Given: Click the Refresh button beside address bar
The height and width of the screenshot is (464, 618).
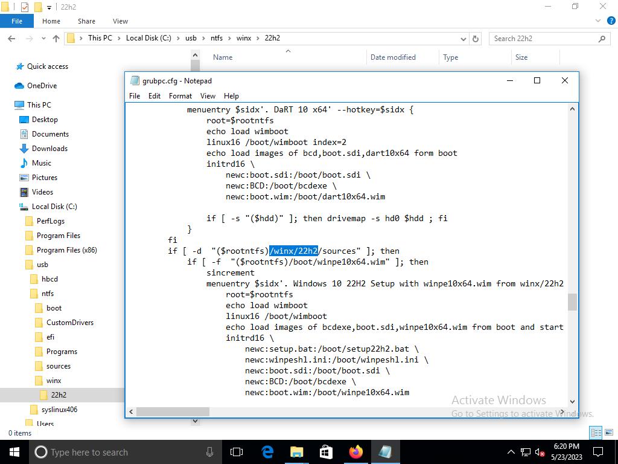Looking at the screenshot, I should (476, 39).
